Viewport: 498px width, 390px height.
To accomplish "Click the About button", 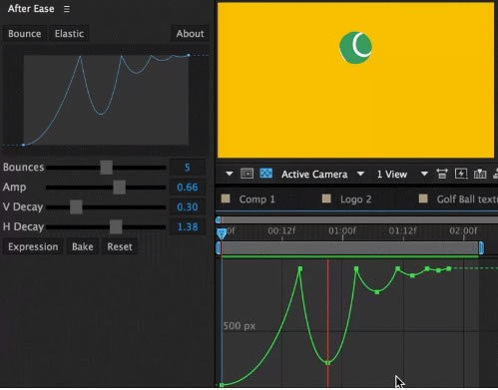I will tap(190, 34).
